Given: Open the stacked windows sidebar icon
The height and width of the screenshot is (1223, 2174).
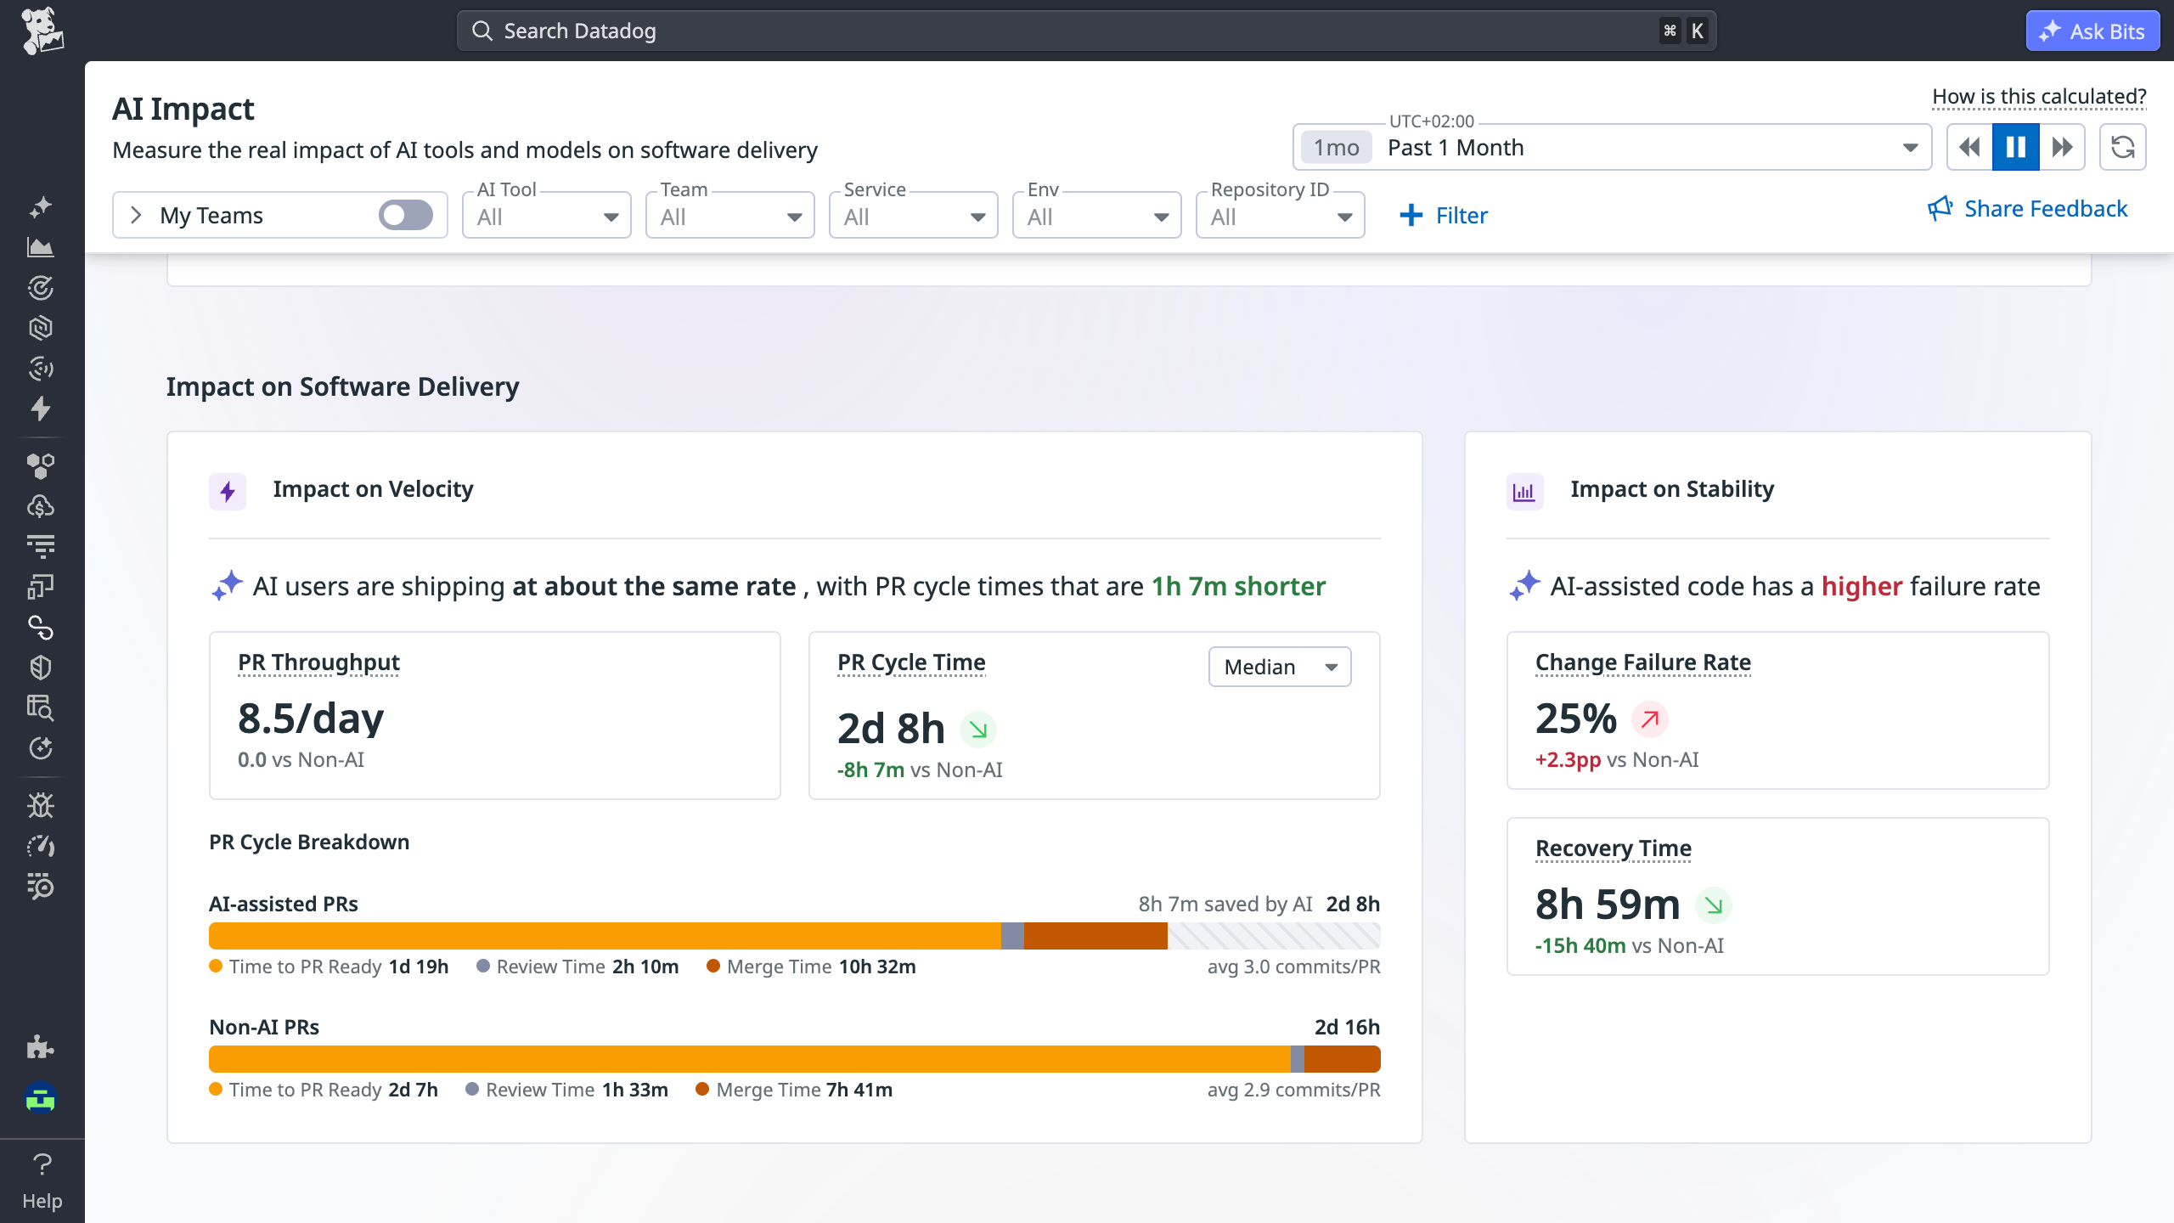Looking at the screenshot, I should pyautogui.click(x=41, y=587).
